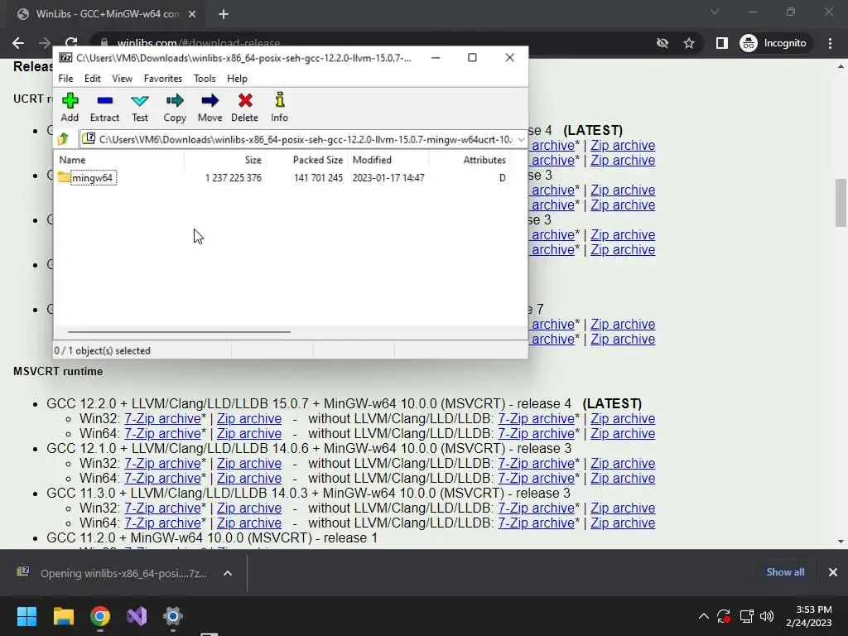Screen dimensions: 848x636
Task: Click the volume speaker tray icon
Action: click(x=767, y=616)
